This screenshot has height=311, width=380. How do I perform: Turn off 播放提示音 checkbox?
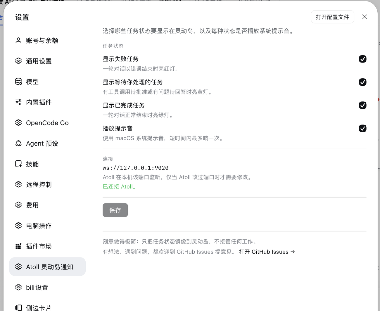coord(362,128)
